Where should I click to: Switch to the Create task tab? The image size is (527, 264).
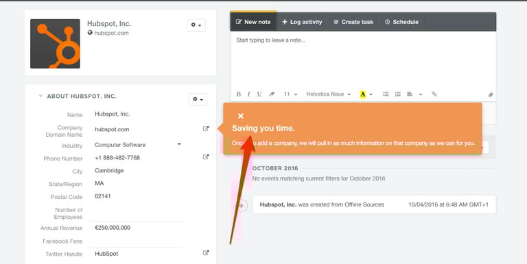(353, 22)
